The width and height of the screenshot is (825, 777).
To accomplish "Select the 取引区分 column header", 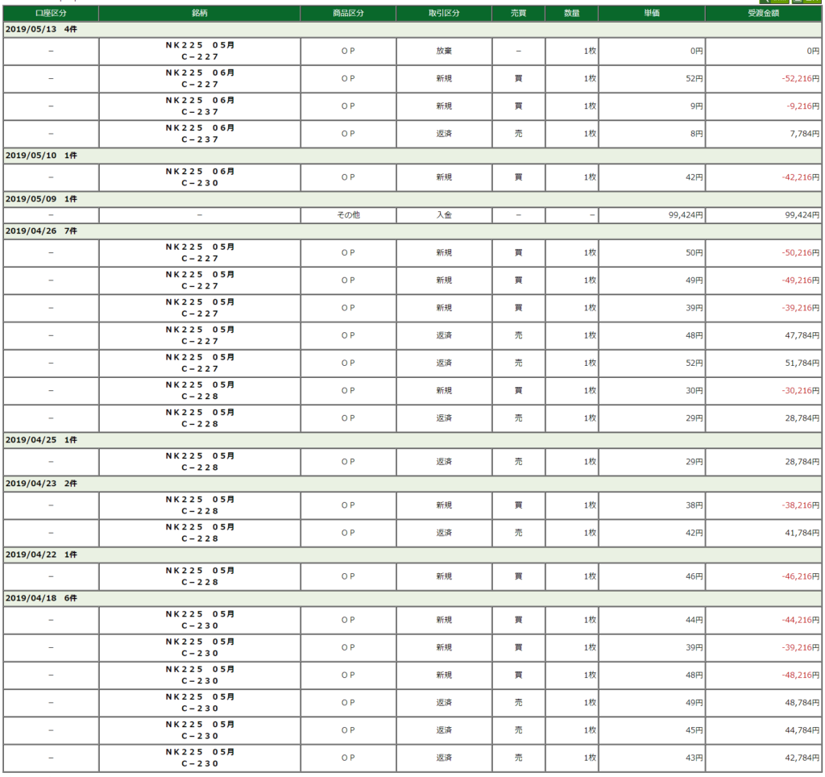I will [x=444, y=14].
